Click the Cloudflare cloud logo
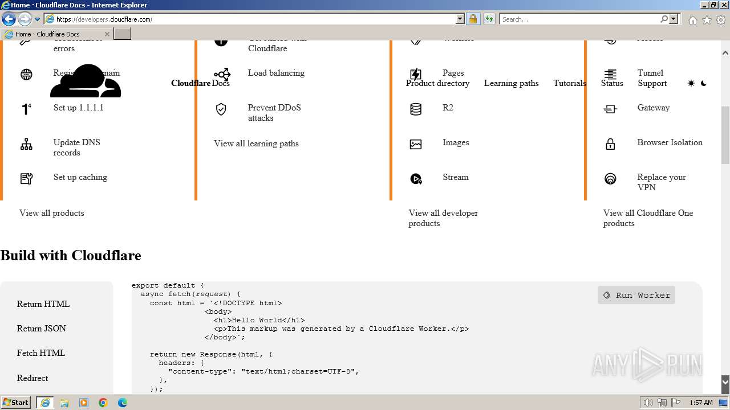This screenshot has height=410, width=730. pyautogui.click(x=86, y=81)
